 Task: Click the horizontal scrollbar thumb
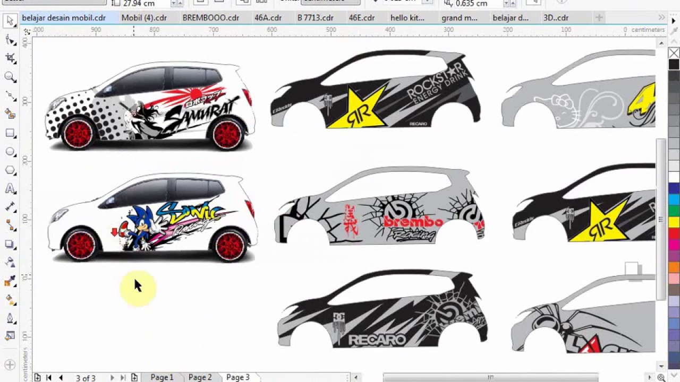click(490, 377)
